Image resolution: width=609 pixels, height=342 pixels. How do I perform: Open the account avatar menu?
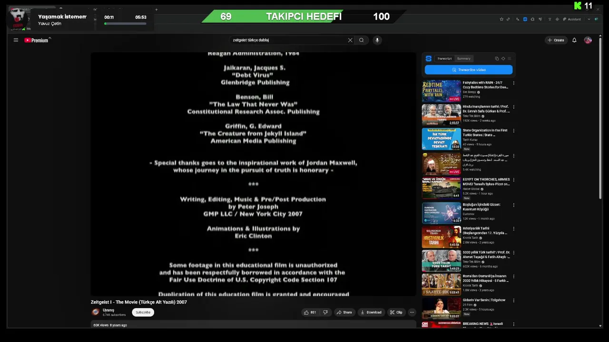pos(588,40)
